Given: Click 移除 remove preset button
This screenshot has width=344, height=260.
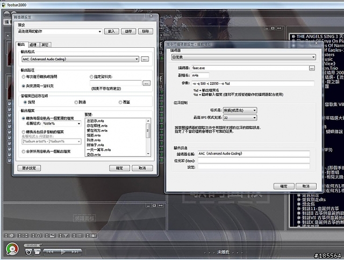Looking at the screenshot, I should 146,31.
